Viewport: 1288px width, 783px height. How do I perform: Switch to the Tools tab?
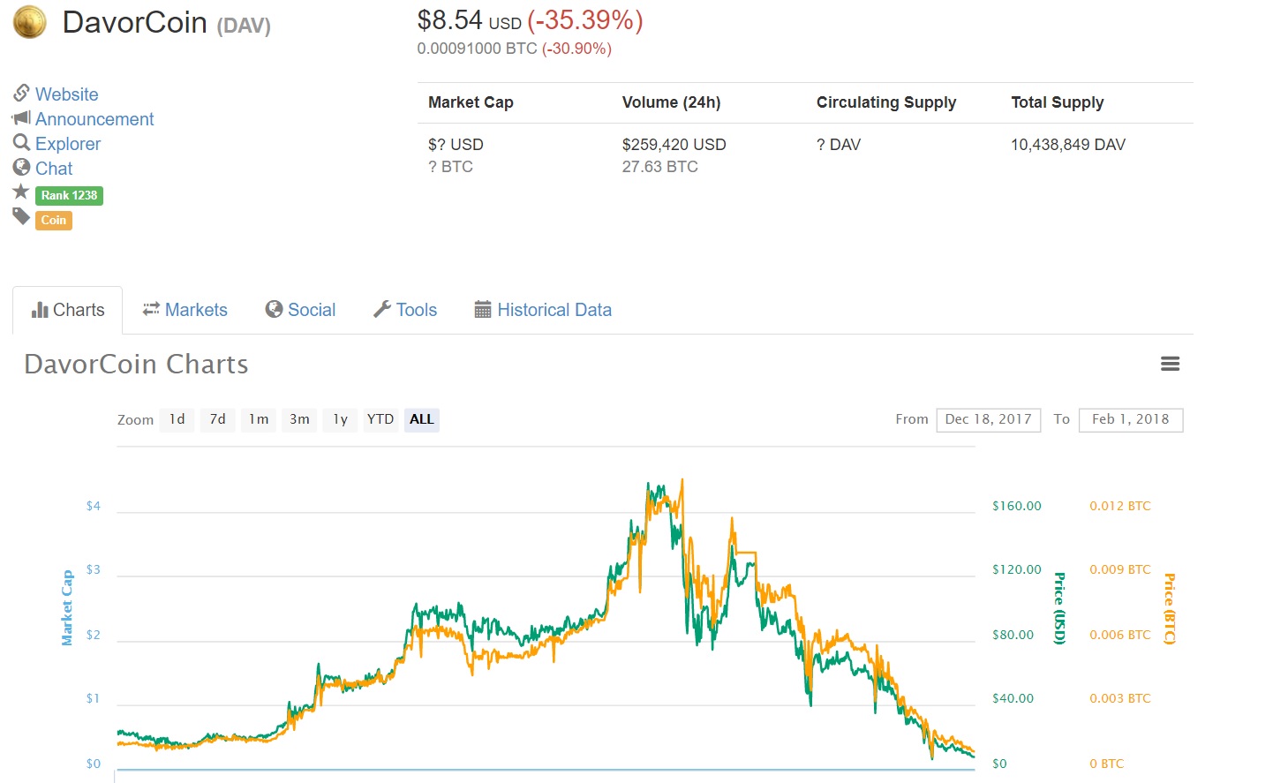click(405, 310)
